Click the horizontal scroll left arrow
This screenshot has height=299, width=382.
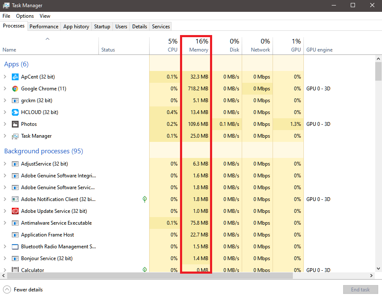[3, 276]
